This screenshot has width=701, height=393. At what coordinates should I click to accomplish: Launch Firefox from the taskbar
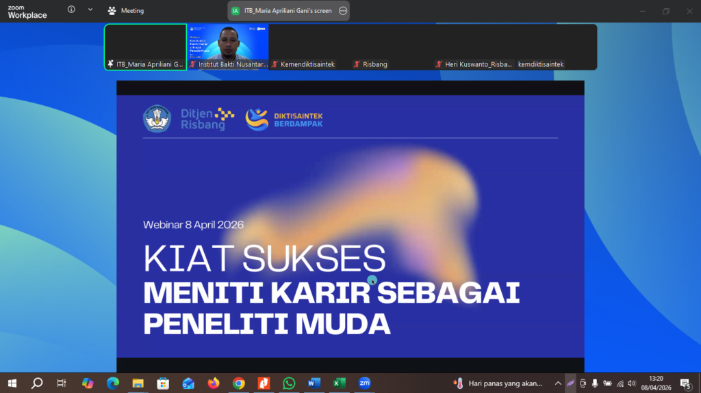[213, 383]
